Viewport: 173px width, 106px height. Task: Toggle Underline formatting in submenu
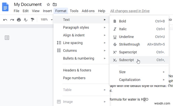pos(126,37)
